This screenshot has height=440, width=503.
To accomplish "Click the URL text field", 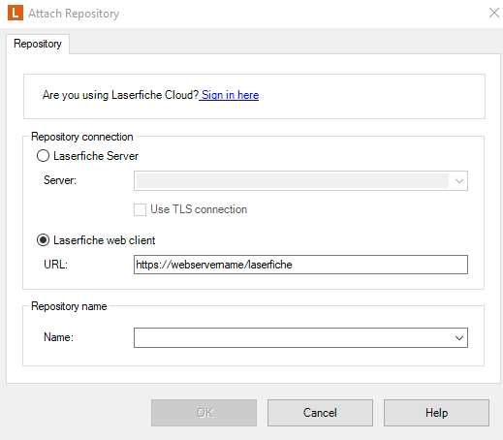I will [300, 265].
